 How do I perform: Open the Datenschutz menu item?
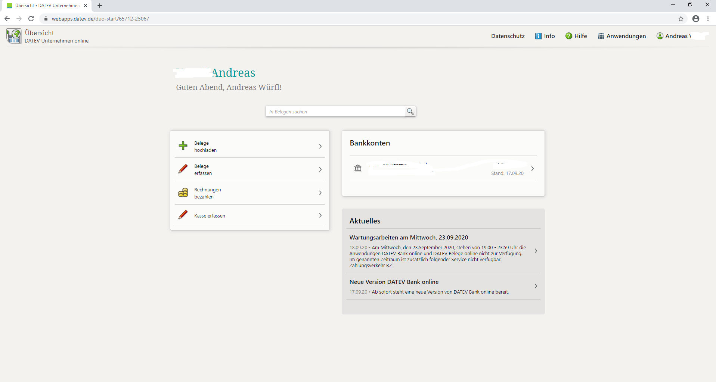pos(508,36)
